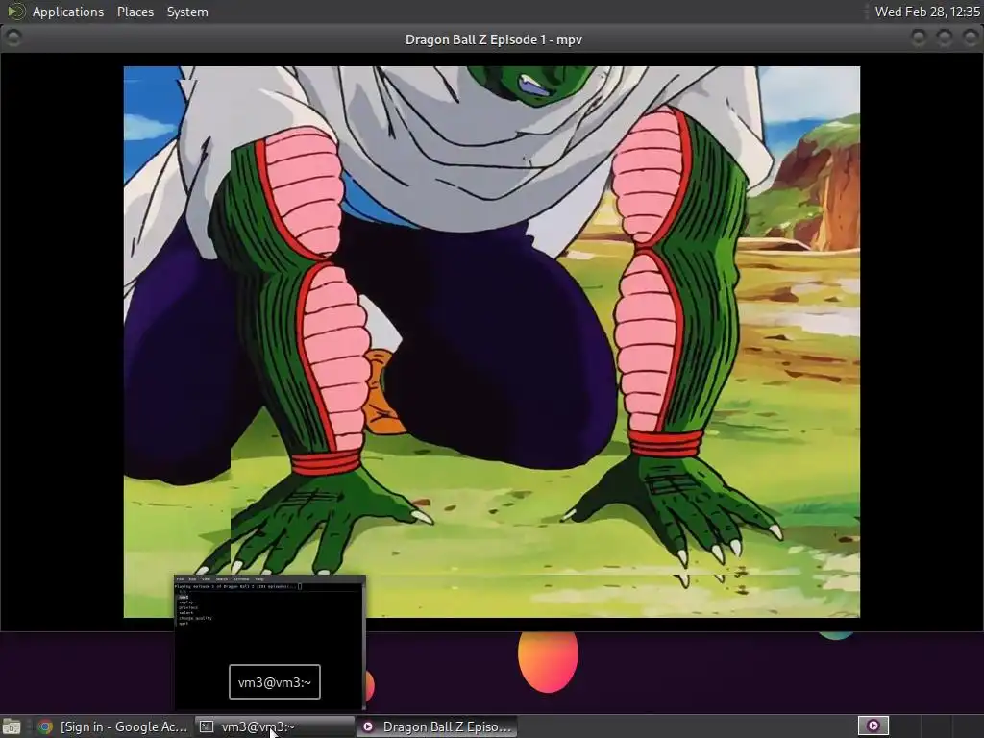Switch to the vm3@vm3 terminal taskbar item
Image resolution: width=984 pixels, height=738 pixels.
pos(274,726)
